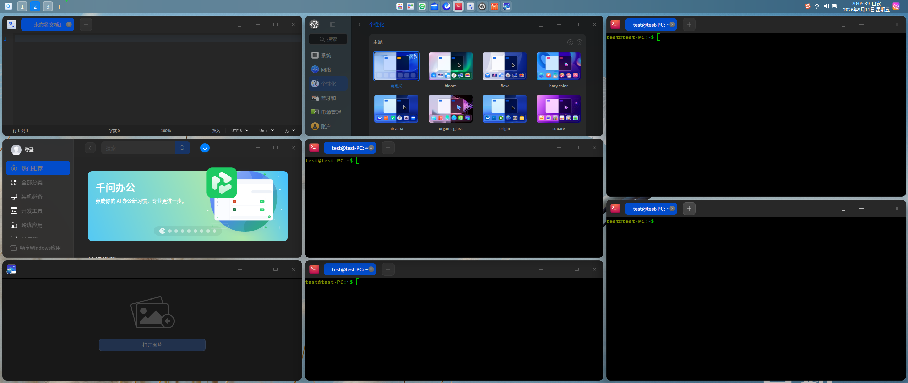The image size is (908, 383).
Task: Select the first carousel indicator dot
Action: (162, 231)
